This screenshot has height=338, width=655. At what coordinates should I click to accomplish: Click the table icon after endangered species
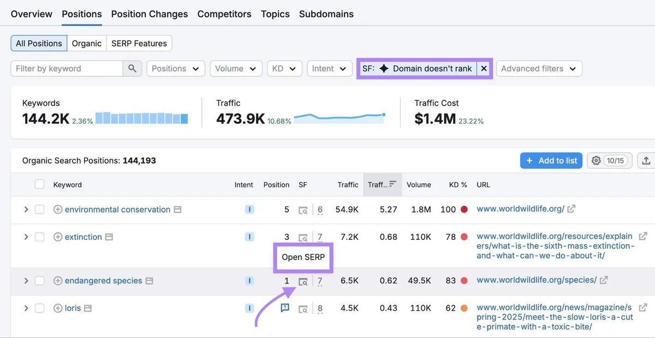click(150, 280)
